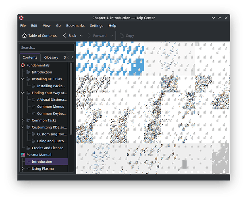Screen dimensions: 247x201
Task: Click document icon beside Installing KDE Plas...
Action: (x=28, y=79)
